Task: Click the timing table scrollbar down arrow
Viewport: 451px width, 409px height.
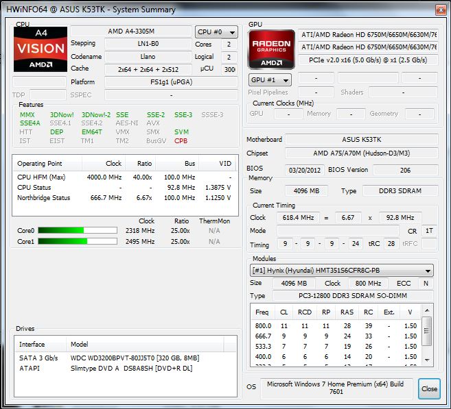Action: pyautogui.click(x=427, y=360)
